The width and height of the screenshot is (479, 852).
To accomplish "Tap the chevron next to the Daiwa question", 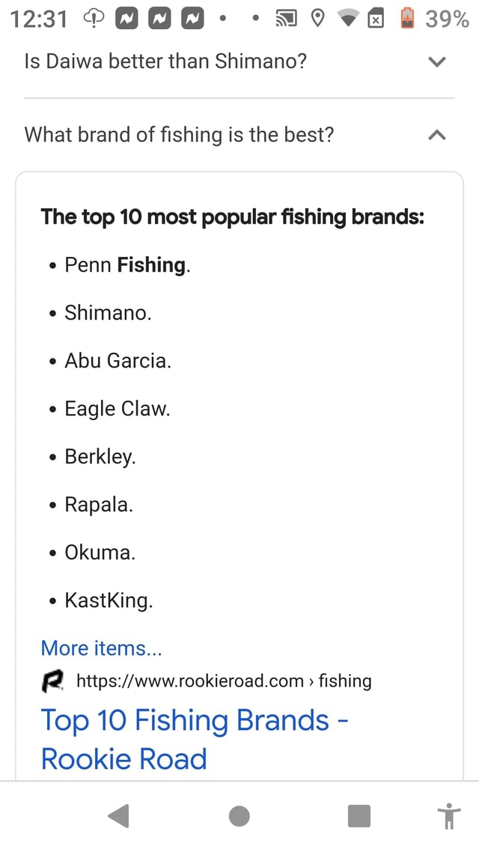I will click(x=436, y=62).
